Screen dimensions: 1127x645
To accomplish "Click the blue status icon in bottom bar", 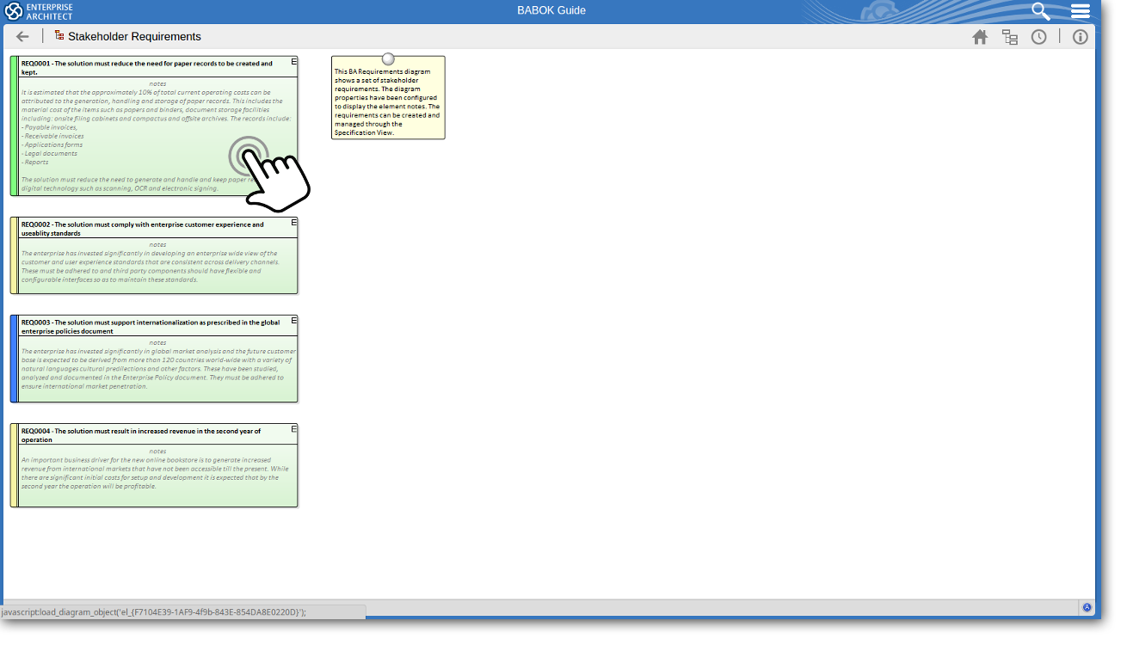I will coord(1087,607).
